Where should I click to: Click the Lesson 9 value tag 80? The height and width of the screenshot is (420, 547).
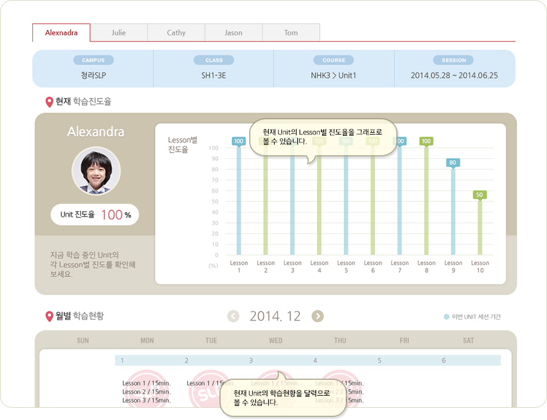point(453,163)
